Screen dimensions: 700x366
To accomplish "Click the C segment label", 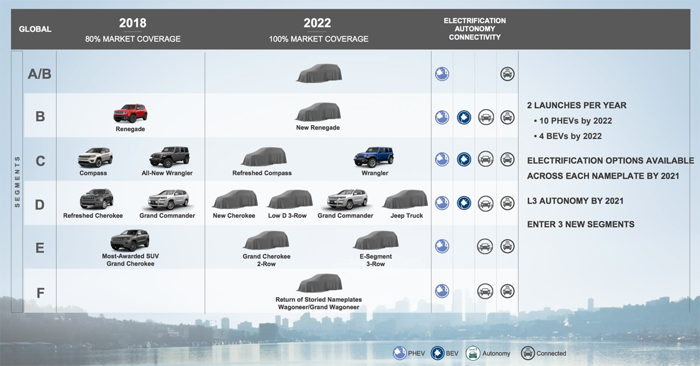I will [40, 161].
